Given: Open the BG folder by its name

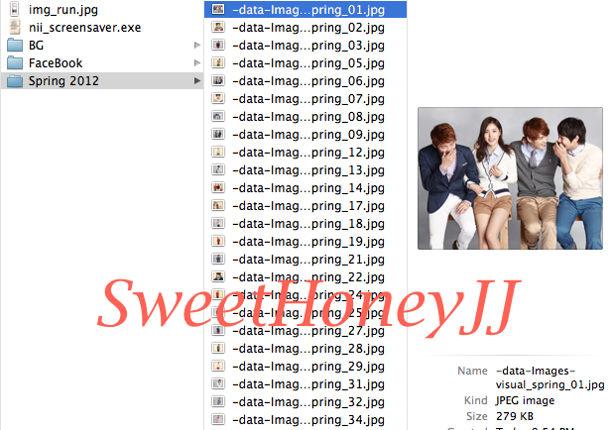Looking at the screenshot, I should coord(36,46).
